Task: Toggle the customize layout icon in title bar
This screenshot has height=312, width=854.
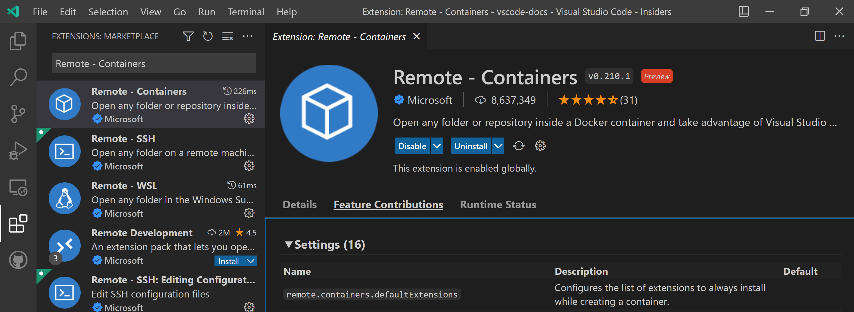Action: pos(744,12)
